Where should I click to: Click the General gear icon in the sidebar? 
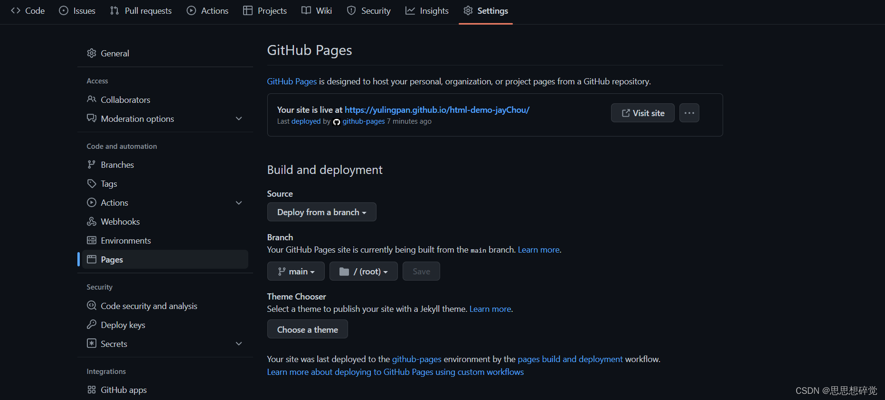92,53
